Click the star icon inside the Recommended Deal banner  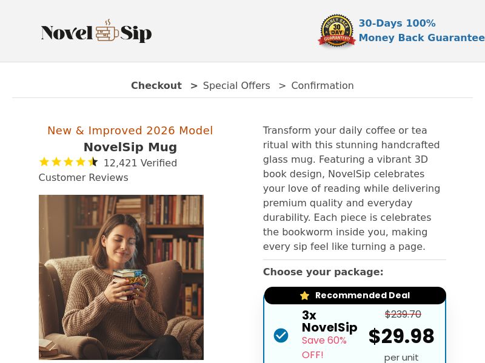tap(305, 295)
